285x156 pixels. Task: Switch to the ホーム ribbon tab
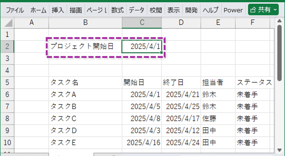(38, 10)
